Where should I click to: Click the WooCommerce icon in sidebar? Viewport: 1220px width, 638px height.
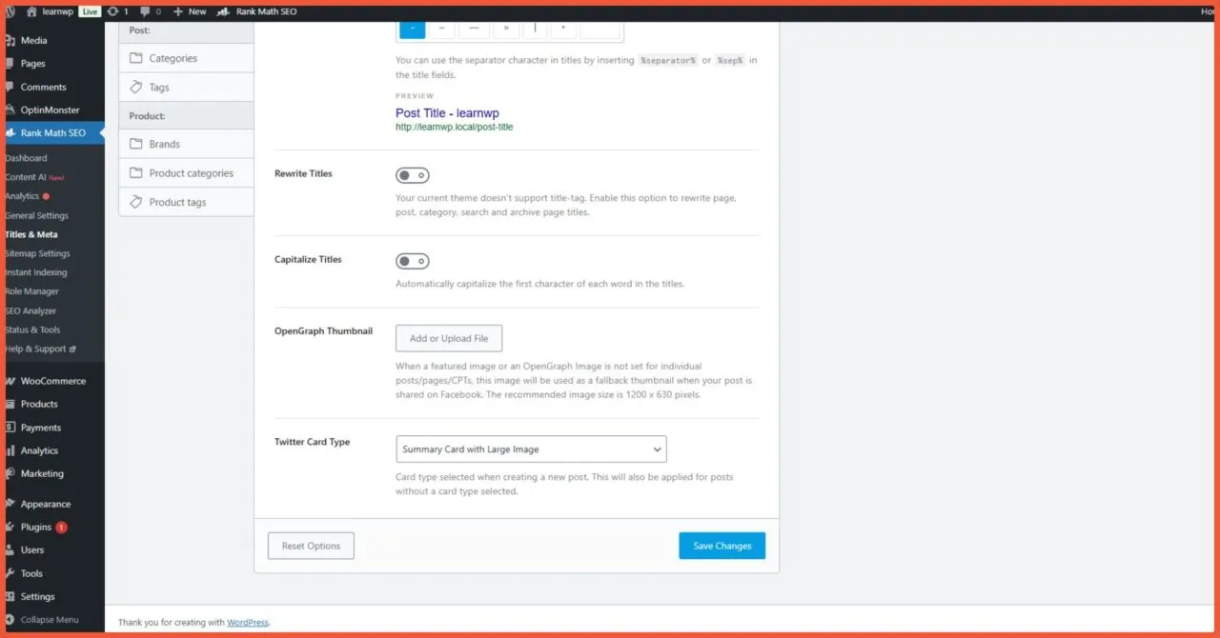coord(10,381)
